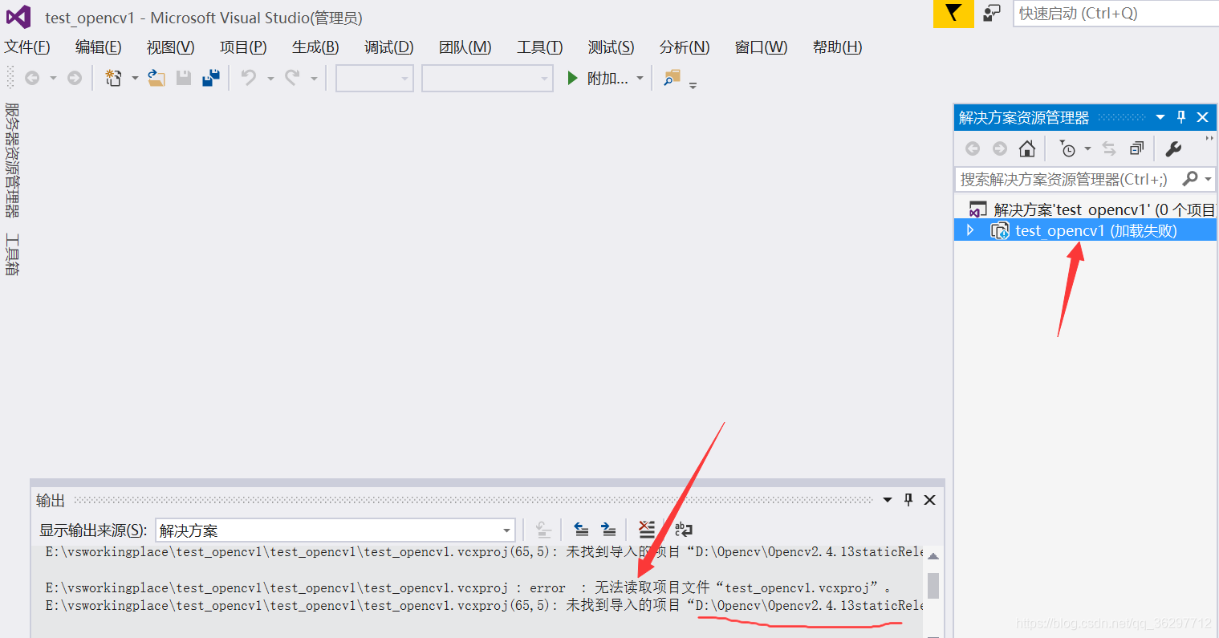Click the Collapse All icon
Viewport: 1219px width, 638px height.
coord(1136,148)
